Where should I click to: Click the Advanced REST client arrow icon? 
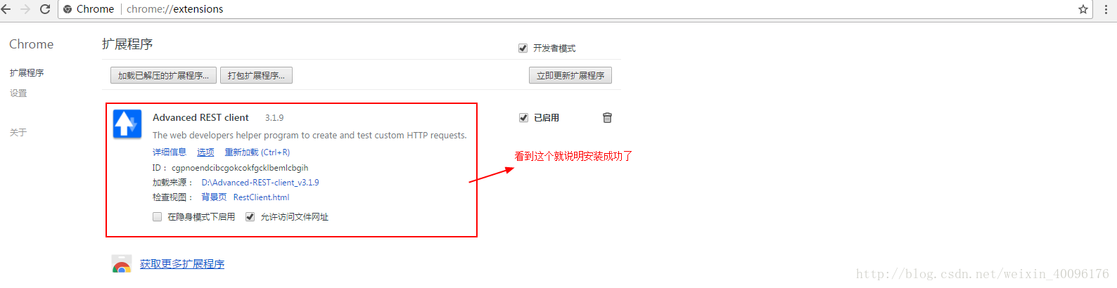[127, 124]
